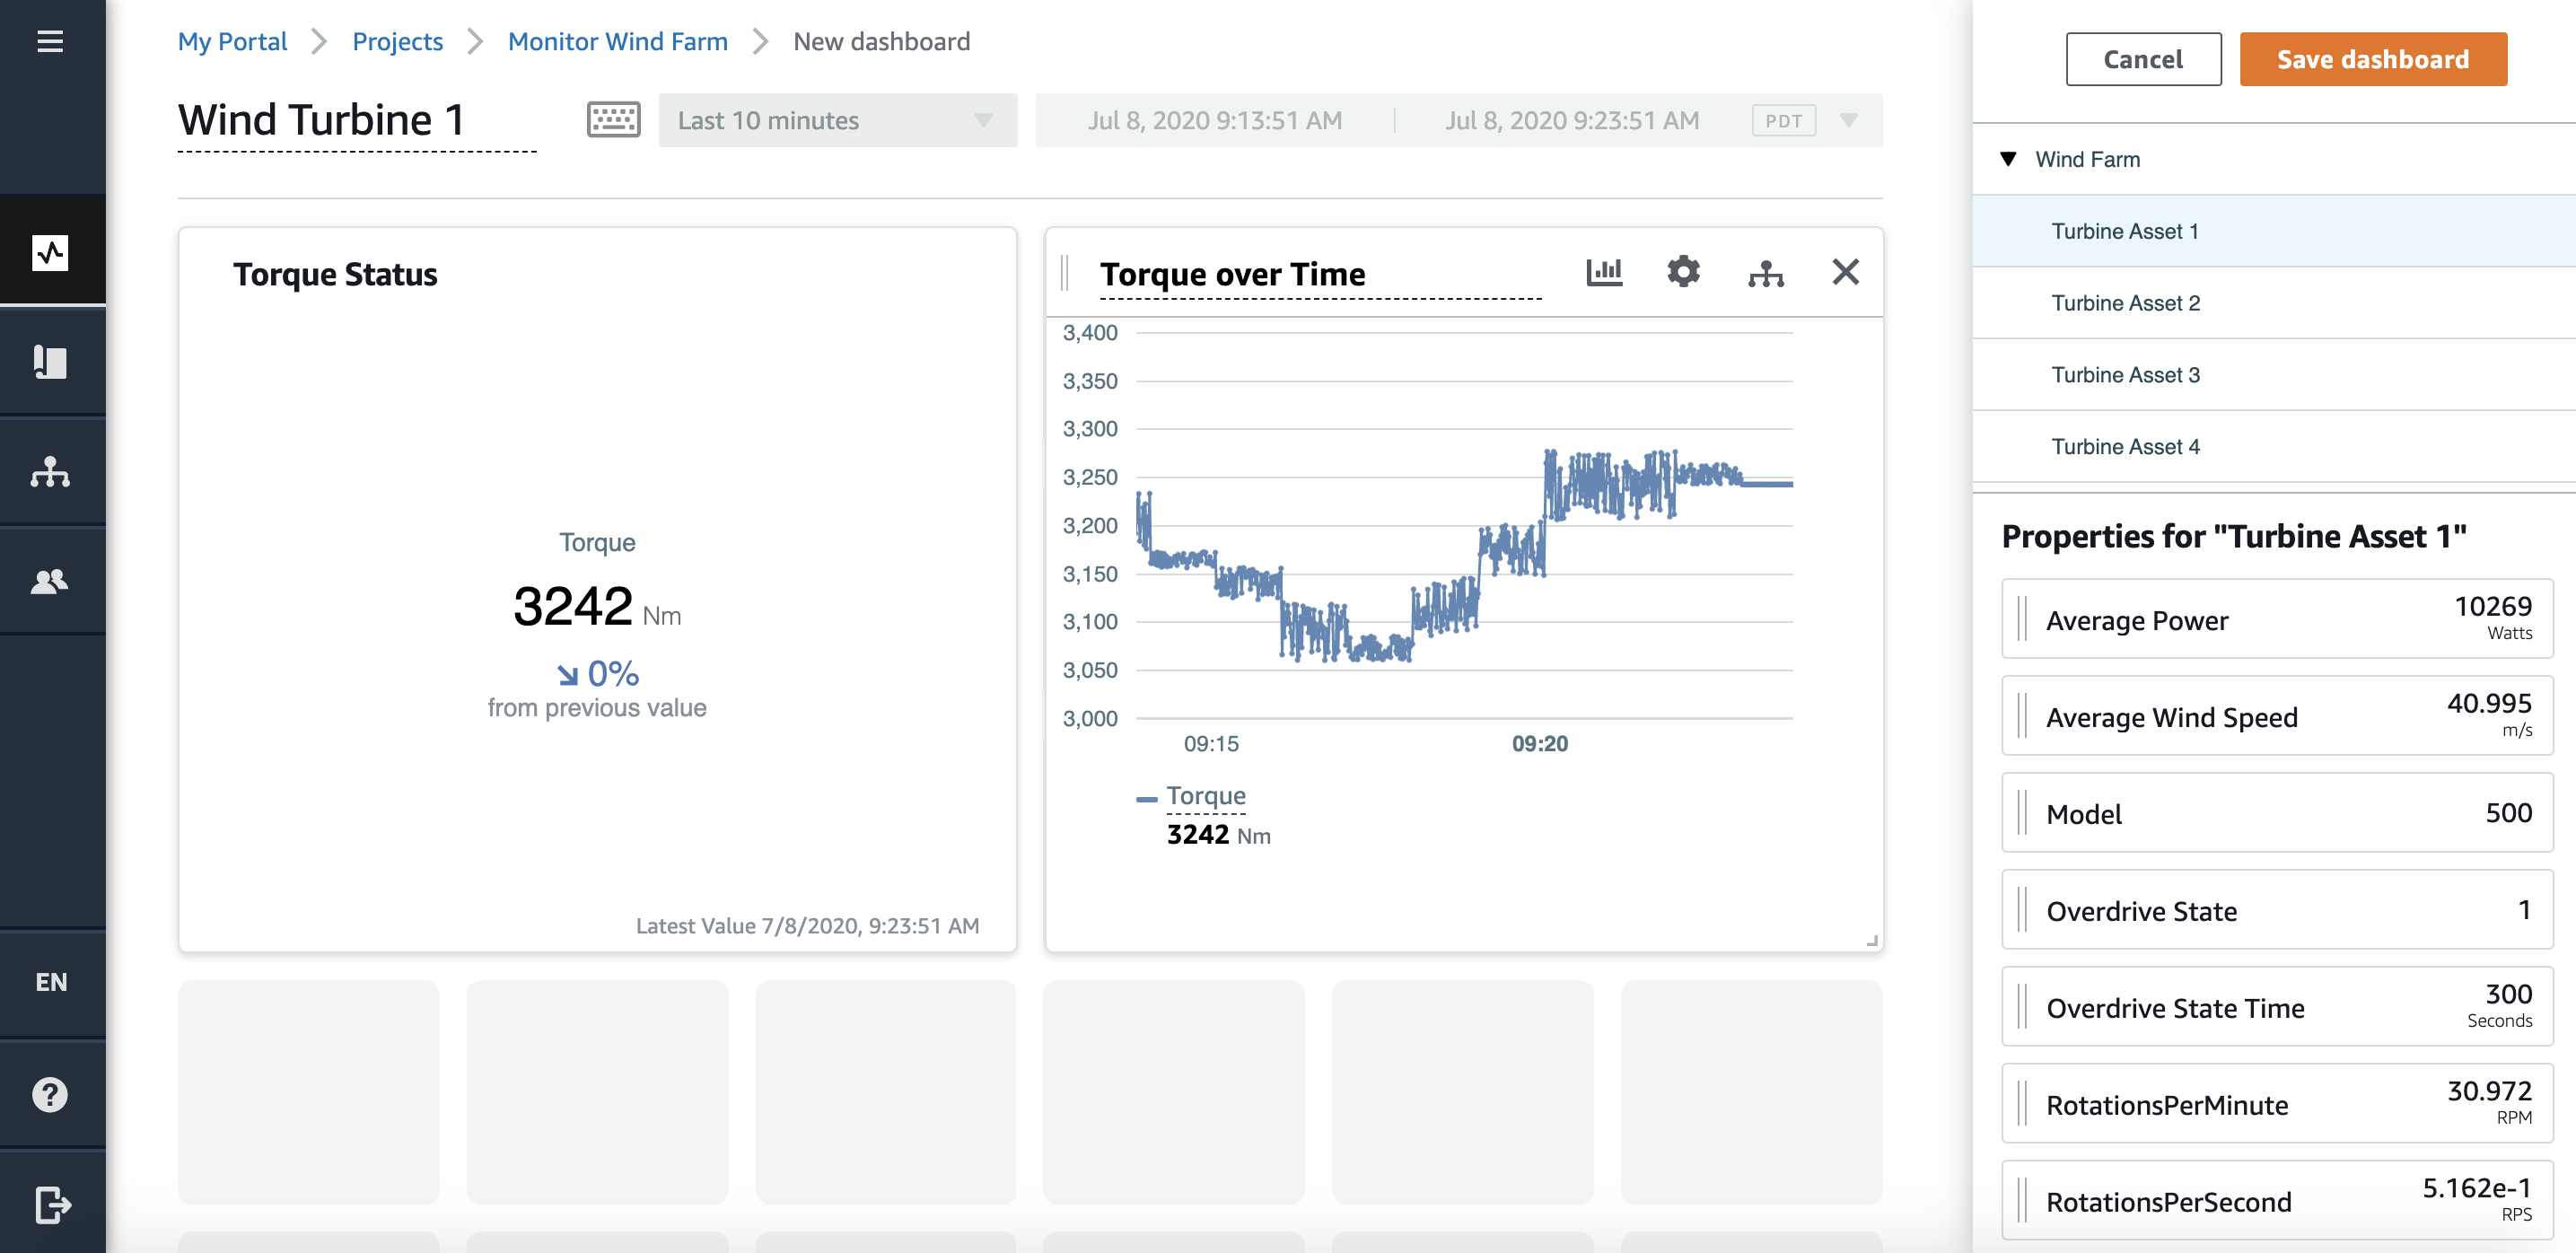Click the help question mark icon
The width and height of the screenshot is (2576, 1253).
(50, 1094)
